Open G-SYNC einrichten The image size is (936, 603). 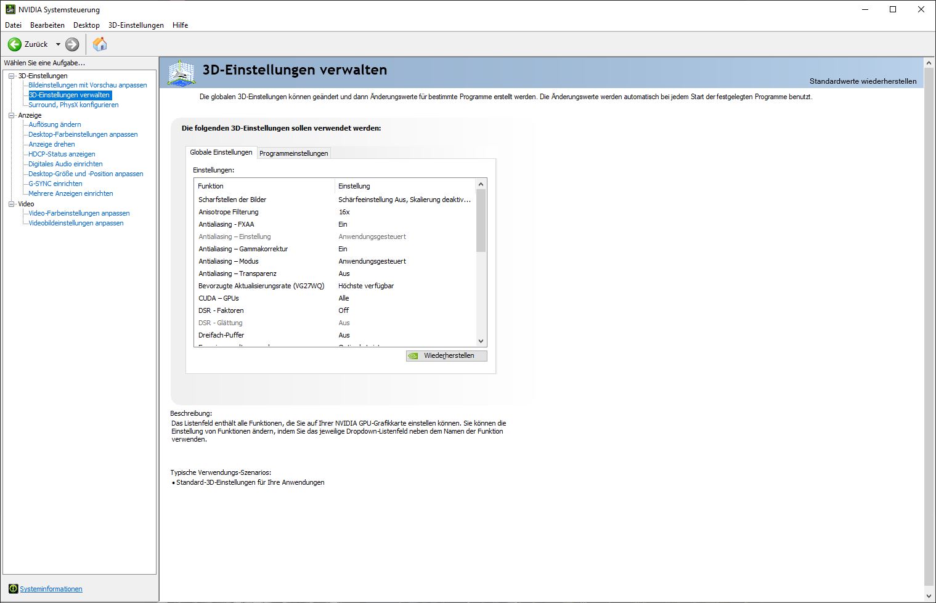coord(55,184)
